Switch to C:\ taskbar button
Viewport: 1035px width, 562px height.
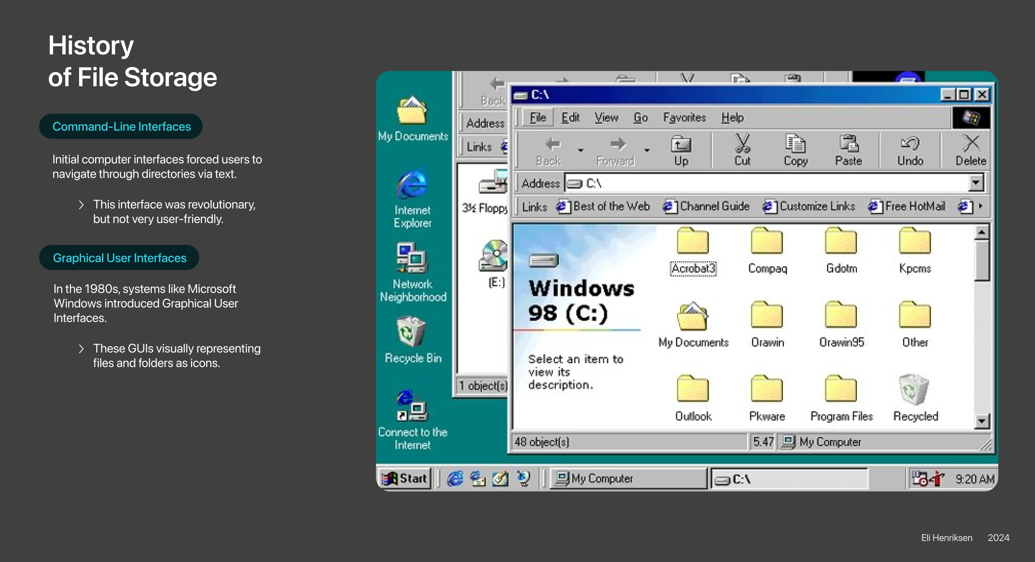pyautogui.click(x=789, y=478)
